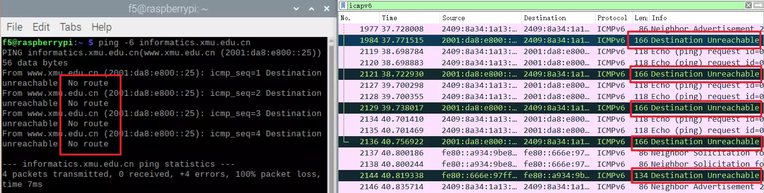Open the Tabs menu in terminal
This screenshot has height=193, width=764.
(70, 27)
